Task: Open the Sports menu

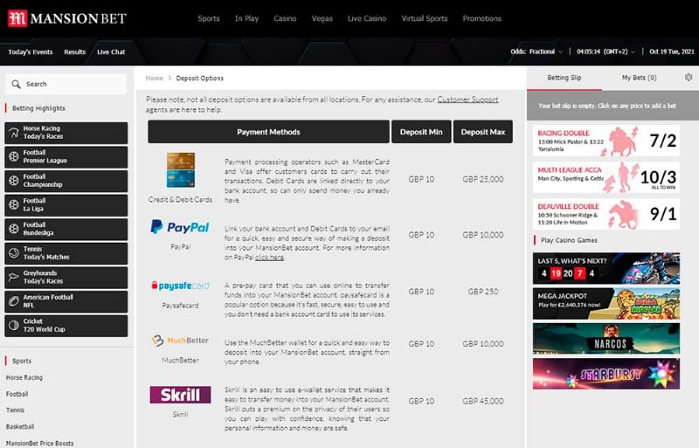Action: pyautogui.click(x=209, y=18)
